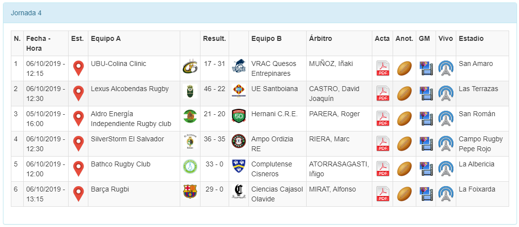Viewport: 519px width, 227px height.
Task: Open video icon for Las Terrazas match
Action: pyautogui.click(x=426, y=93)
